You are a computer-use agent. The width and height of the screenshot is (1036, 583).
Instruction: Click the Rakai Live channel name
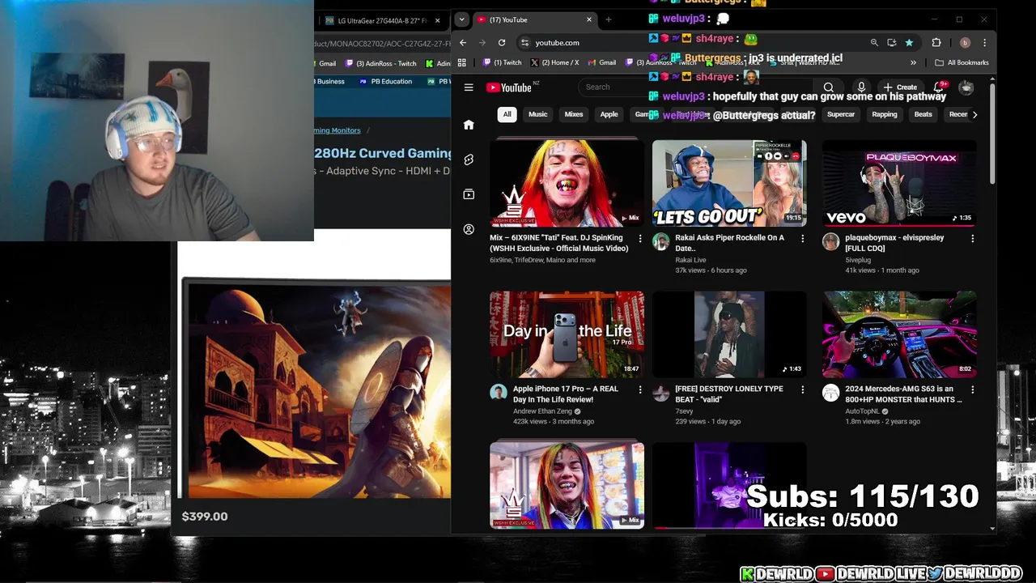pyautogui.click(x=690, y=260)
